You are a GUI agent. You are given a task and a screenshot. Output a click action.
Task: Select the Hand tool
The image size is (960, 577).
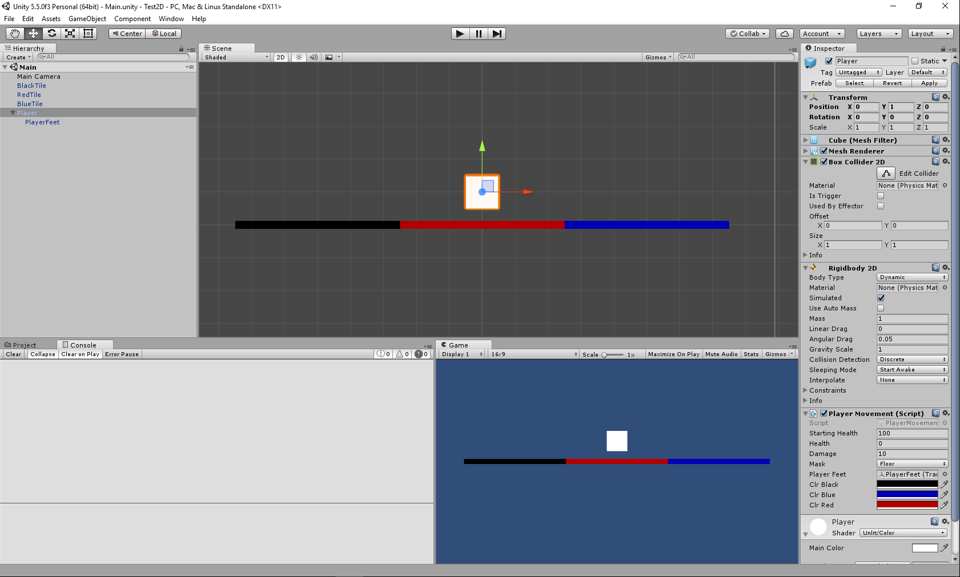[14, 33]
